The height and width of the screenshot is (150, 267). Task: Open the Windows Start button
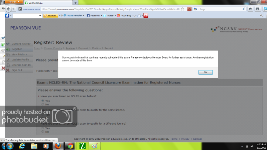[x=10, y=146]
